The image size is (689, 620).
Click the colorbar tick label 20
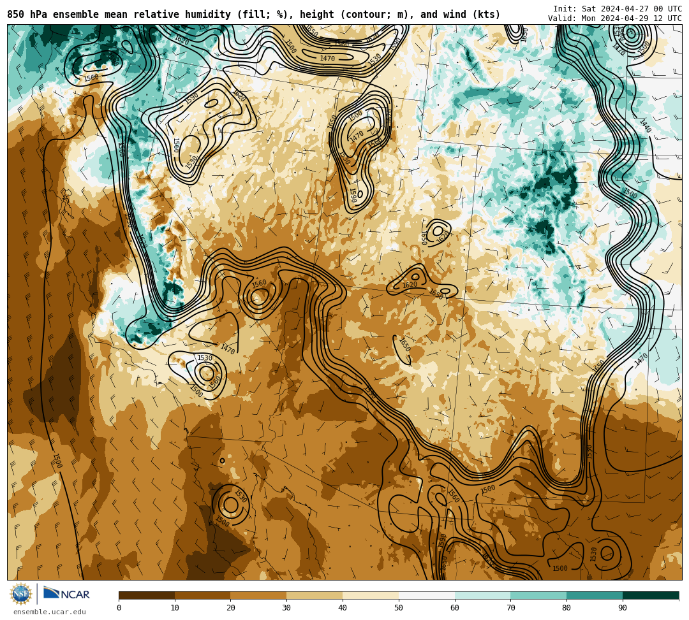click(231, 608)
